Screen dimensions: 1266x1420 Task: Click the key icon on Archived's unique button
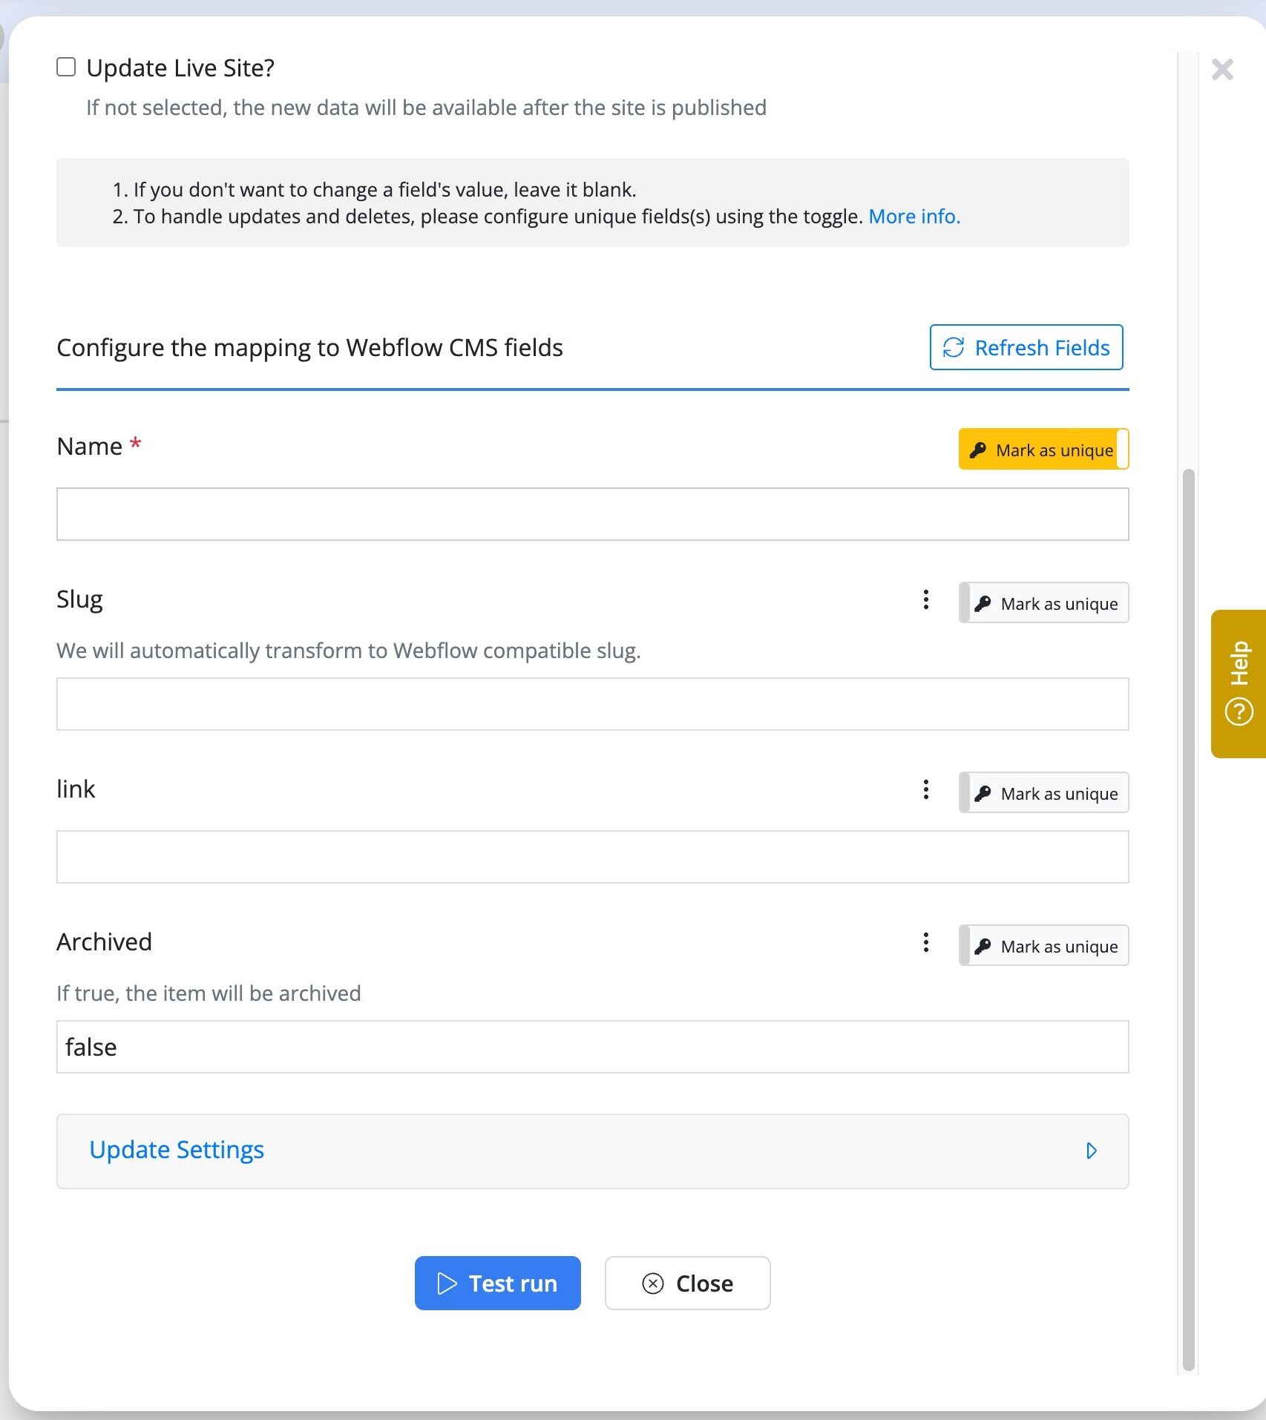click(x=985, y=946)
